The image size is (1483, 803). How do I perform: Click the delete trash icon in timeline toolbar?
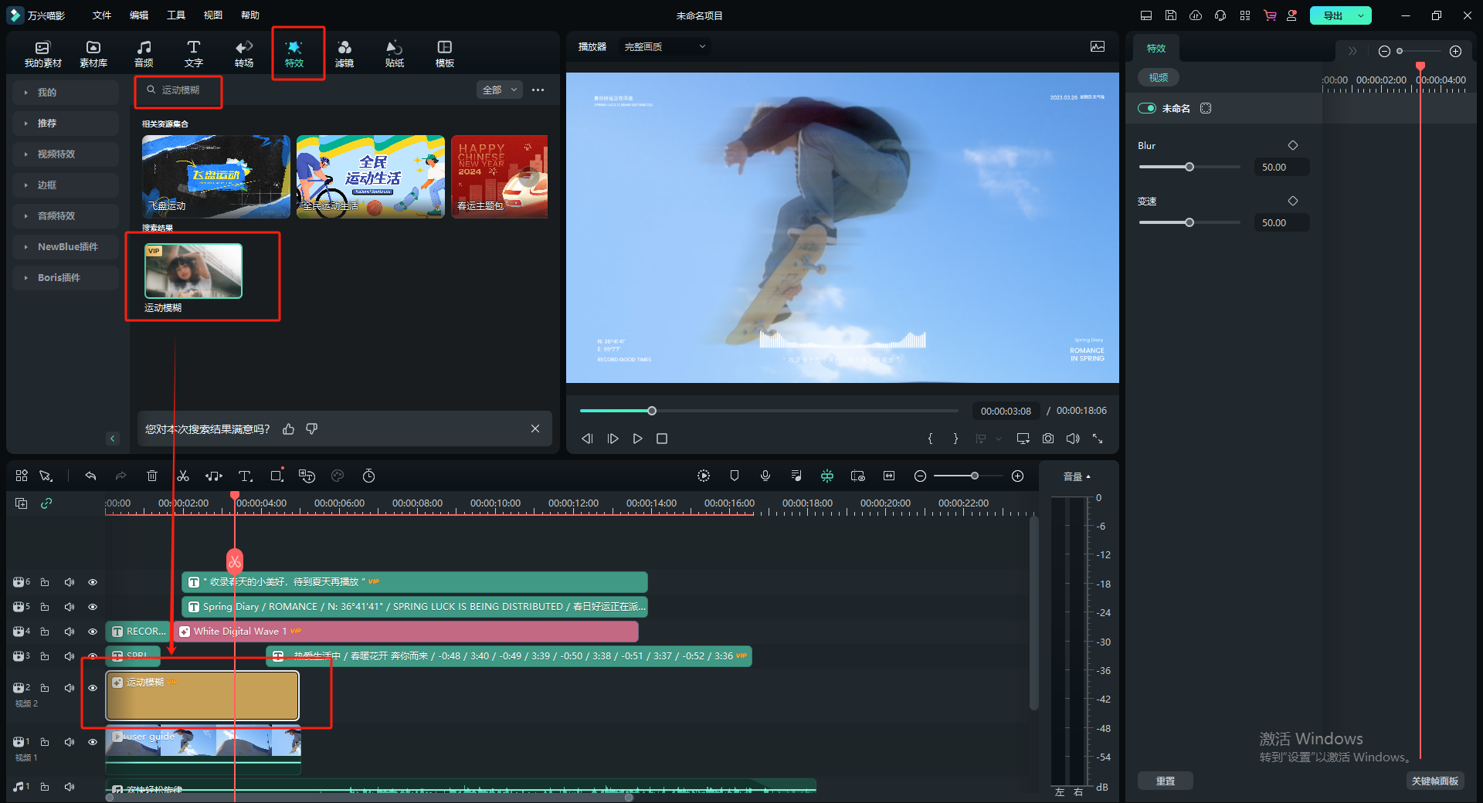pyautogui.click(x=152, y=476)
